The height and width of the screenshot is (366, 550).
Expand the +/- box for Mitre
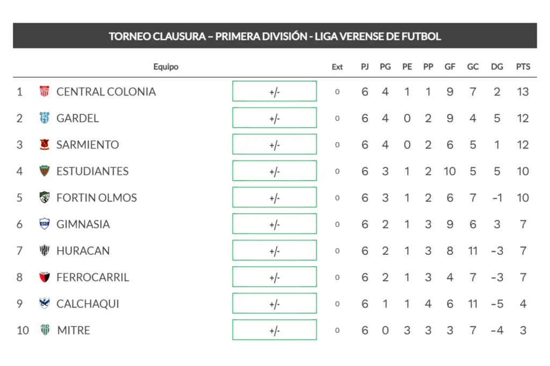[274, 330]
